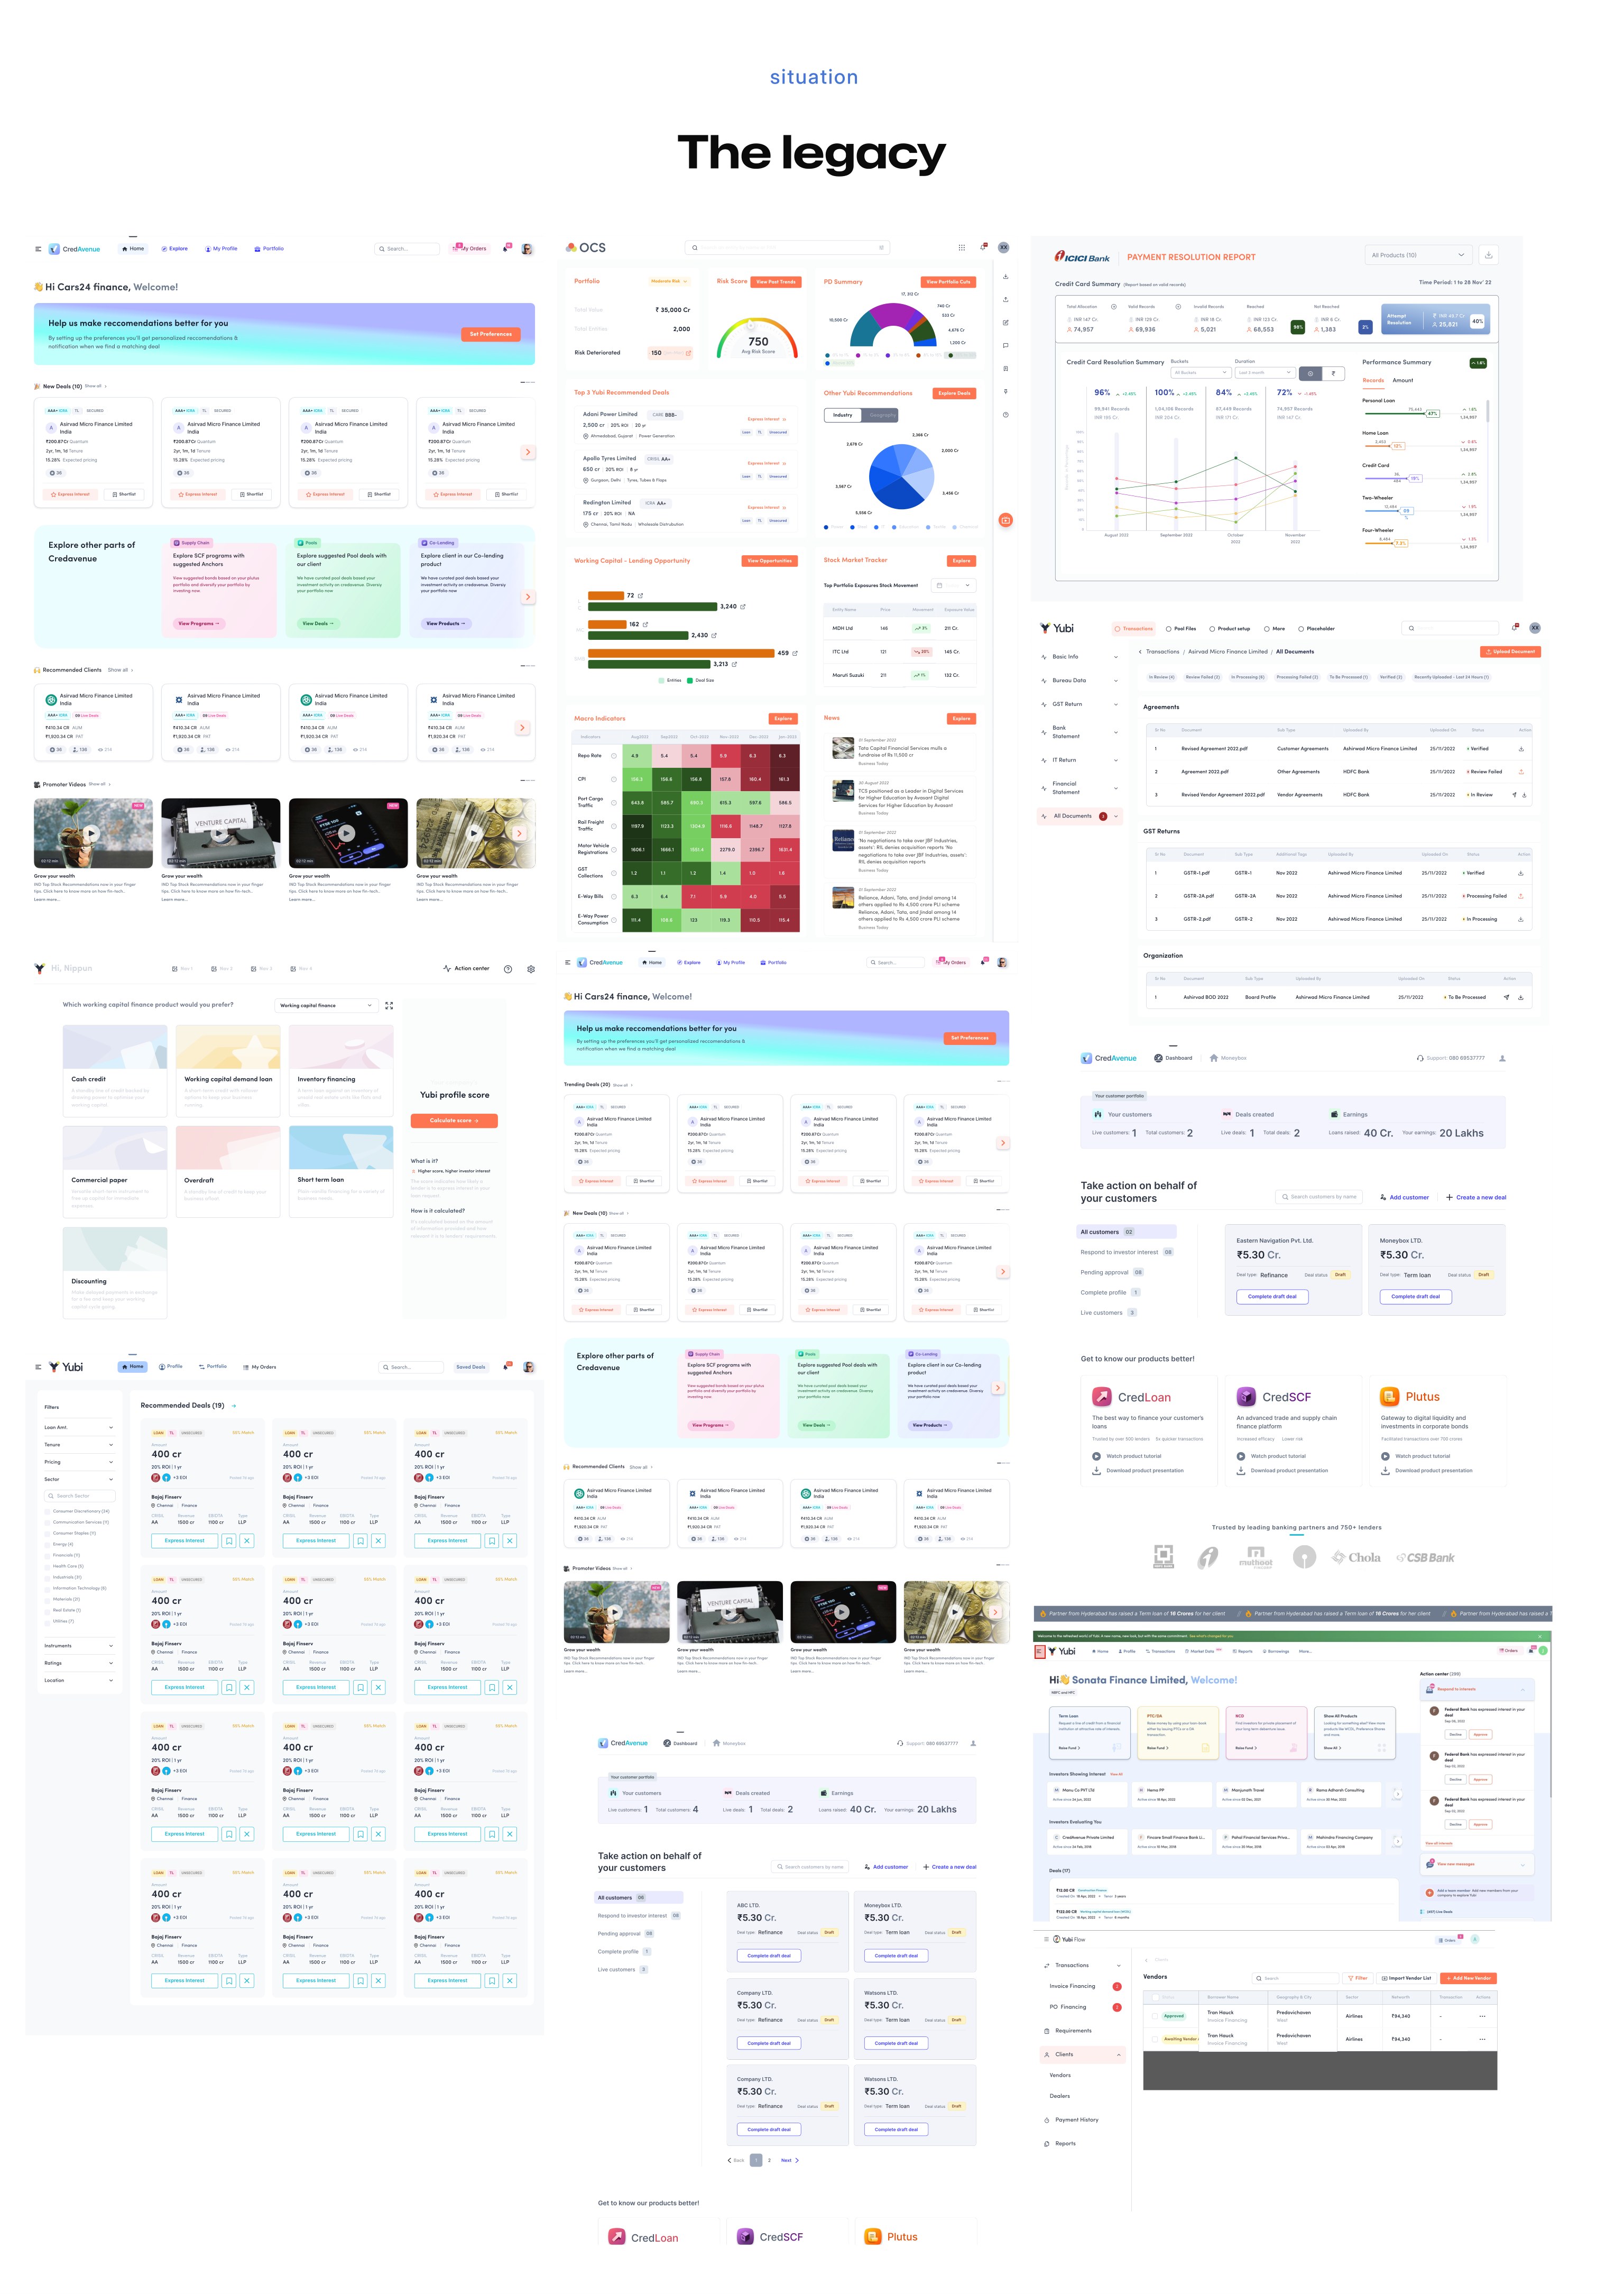This screenshot has width=1624, height=2294.
Task: Click send icon for Ashirvad BOD 2022 row
Action: pos(1507,996)
